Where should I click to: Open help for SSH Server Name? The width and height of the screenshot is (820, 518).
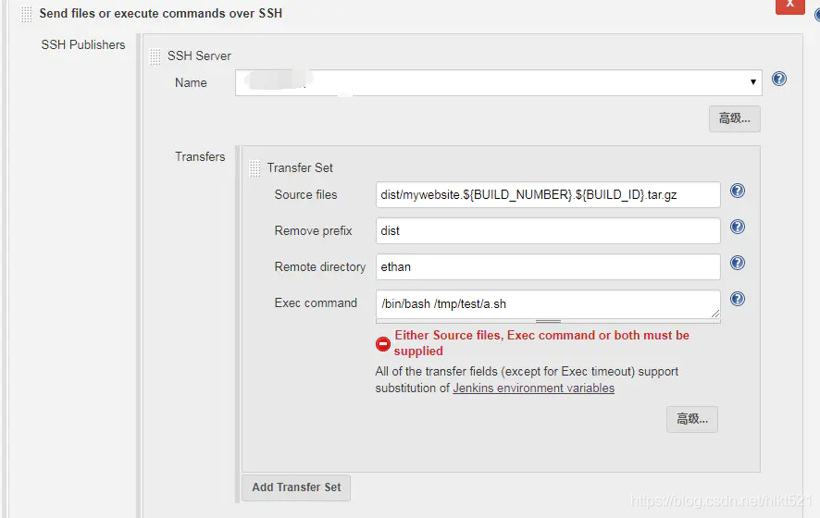[779, 80]
